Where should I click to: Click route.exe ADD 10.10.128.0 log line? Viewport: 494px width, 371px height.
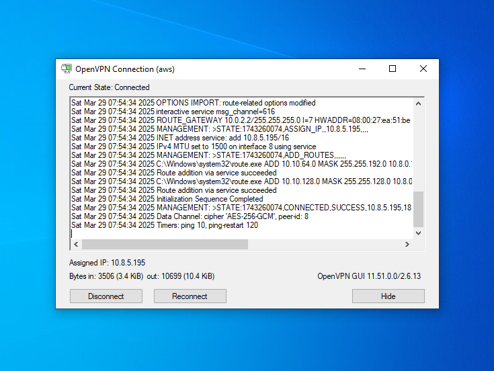pos(242,181)
